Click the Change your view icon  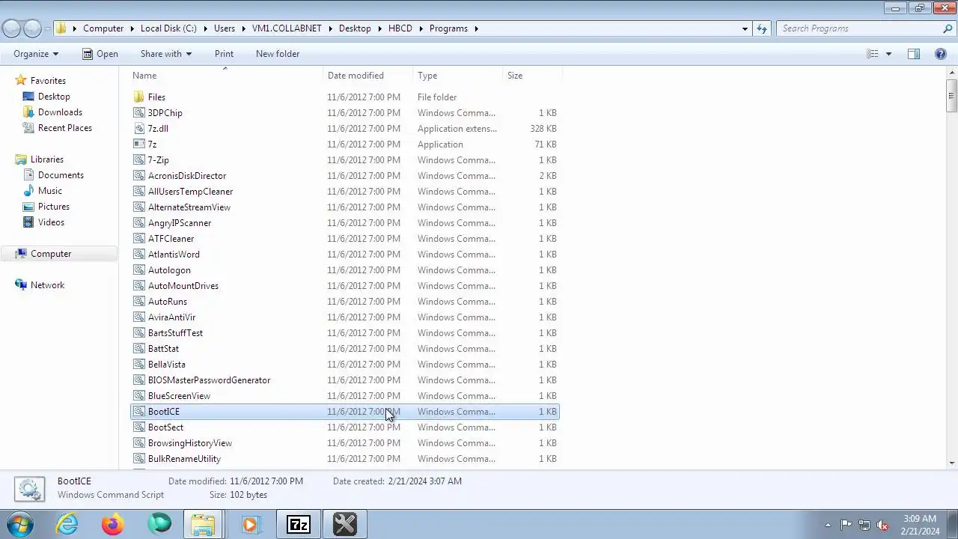point(872,54)
